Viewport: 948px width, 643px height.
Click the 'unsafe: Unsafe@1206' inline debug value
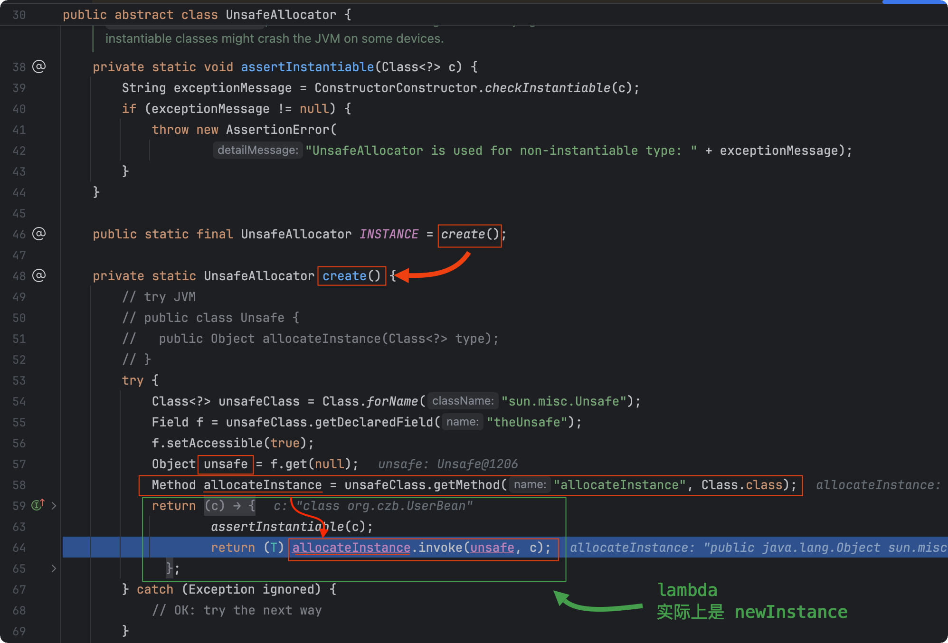coord(447,464)
